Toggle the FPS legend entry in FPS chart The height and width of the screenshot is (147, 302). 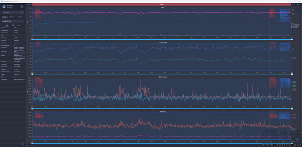tap(293, 24)
